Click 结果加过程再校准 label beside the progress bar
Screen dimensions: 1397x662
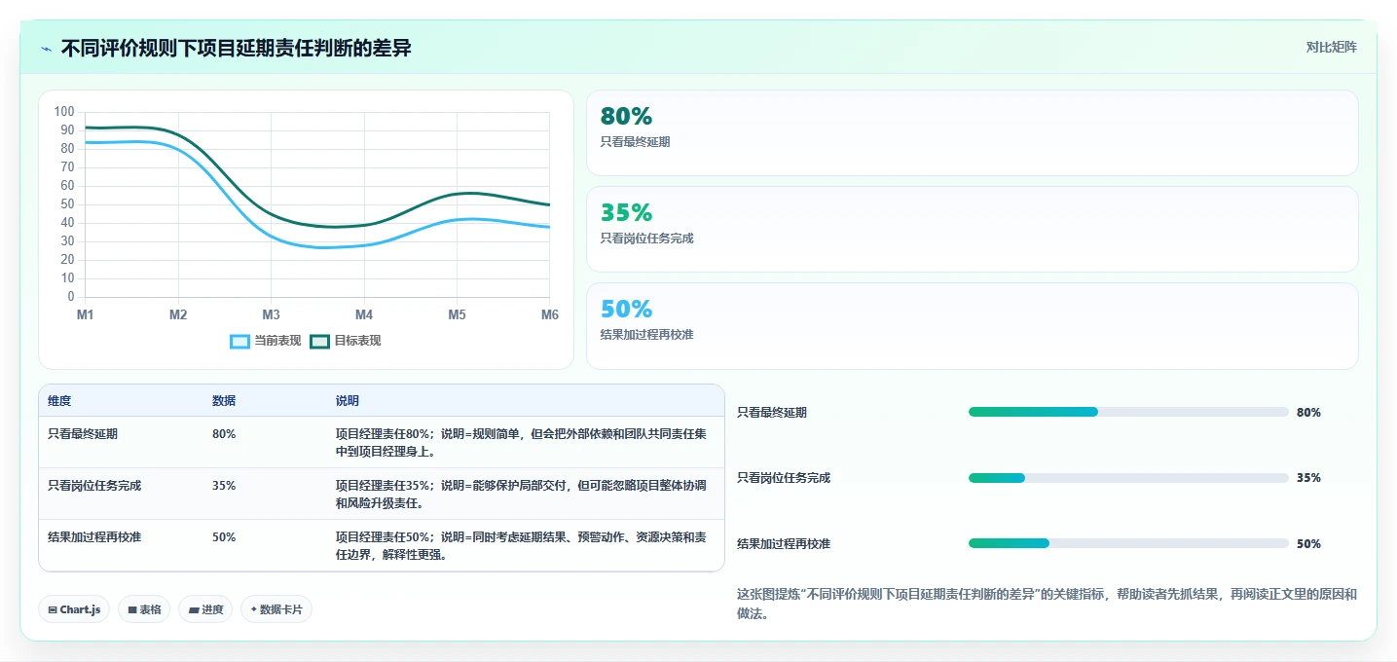[784, 544]
